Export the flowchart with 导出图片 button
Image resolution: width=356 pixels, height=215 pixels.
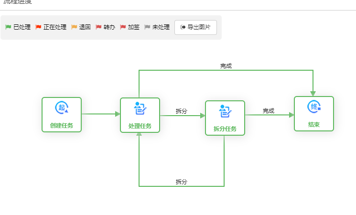click(195, 27)
